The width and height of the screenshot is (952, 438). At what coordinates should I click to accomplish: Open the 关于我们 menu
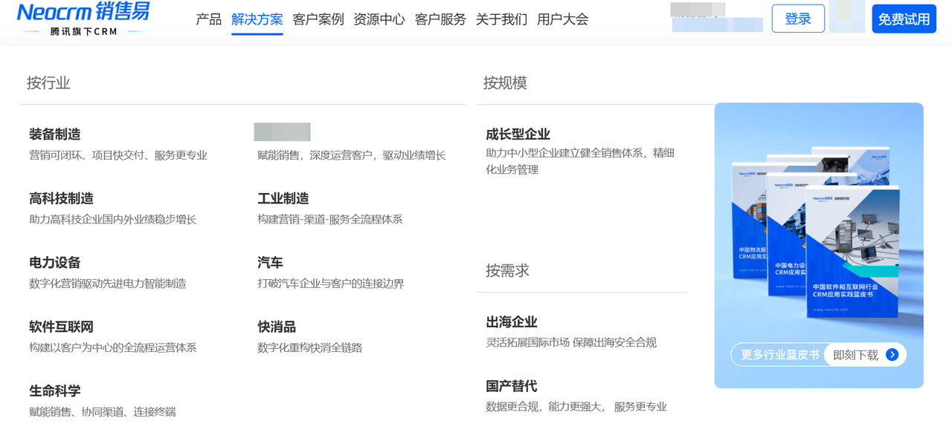[x=502, y=20]
